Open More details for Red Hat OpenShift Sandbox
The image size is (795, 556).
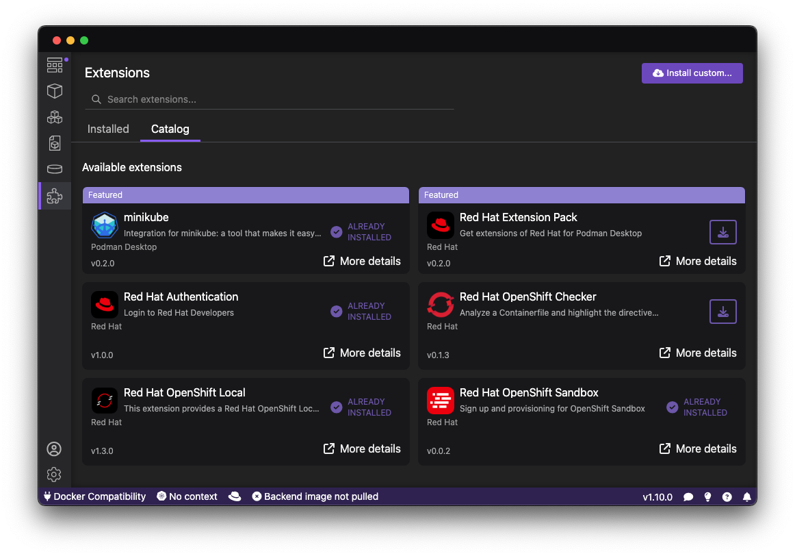pos(698,448)
